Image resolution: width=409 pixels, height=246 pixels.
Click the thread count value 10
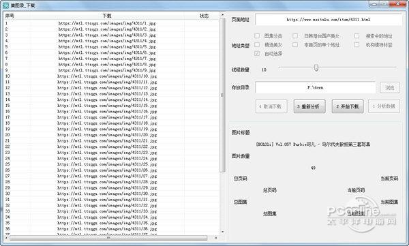click(x=264, y=70)
